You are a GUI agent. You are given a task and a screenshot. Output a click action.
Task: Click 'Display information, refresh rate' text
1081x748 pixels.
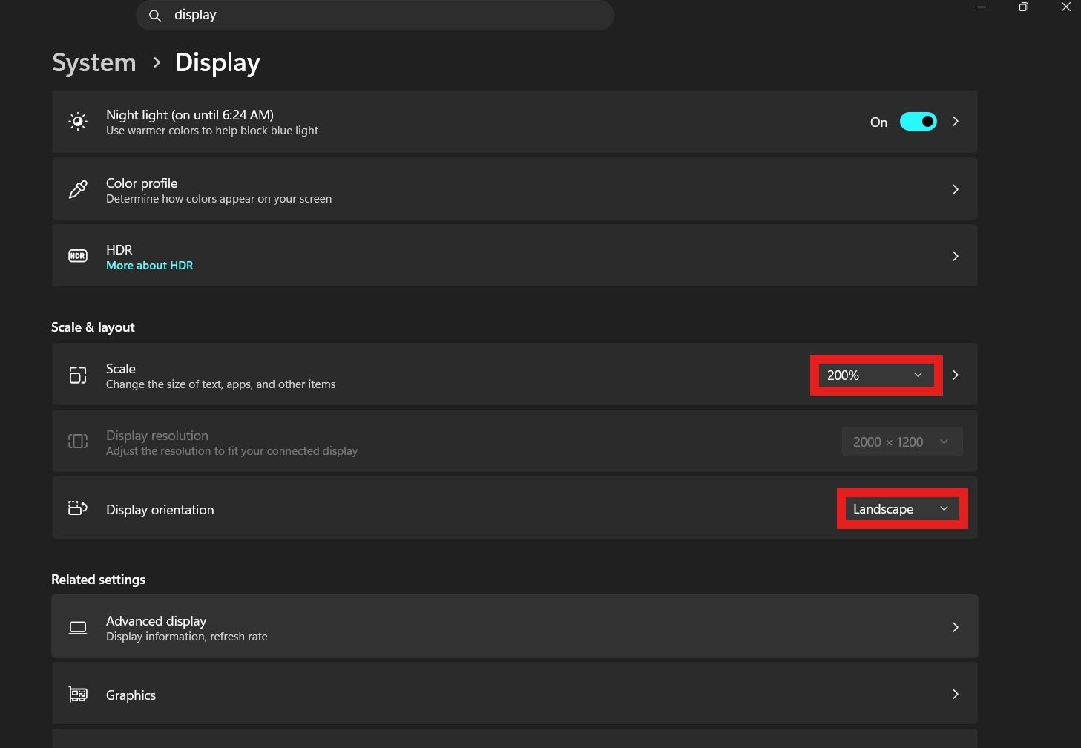point(187,637)
